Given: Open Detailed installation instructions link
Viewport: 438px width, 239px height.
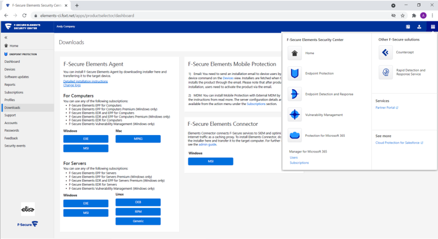Looking at the screenshot, I should click(86, 81).
